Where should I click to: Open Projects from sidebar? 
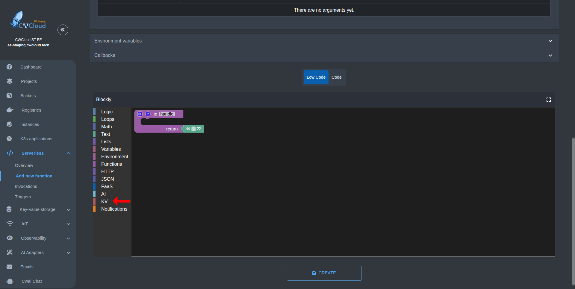pyautogui.click(x=29, y=81)
